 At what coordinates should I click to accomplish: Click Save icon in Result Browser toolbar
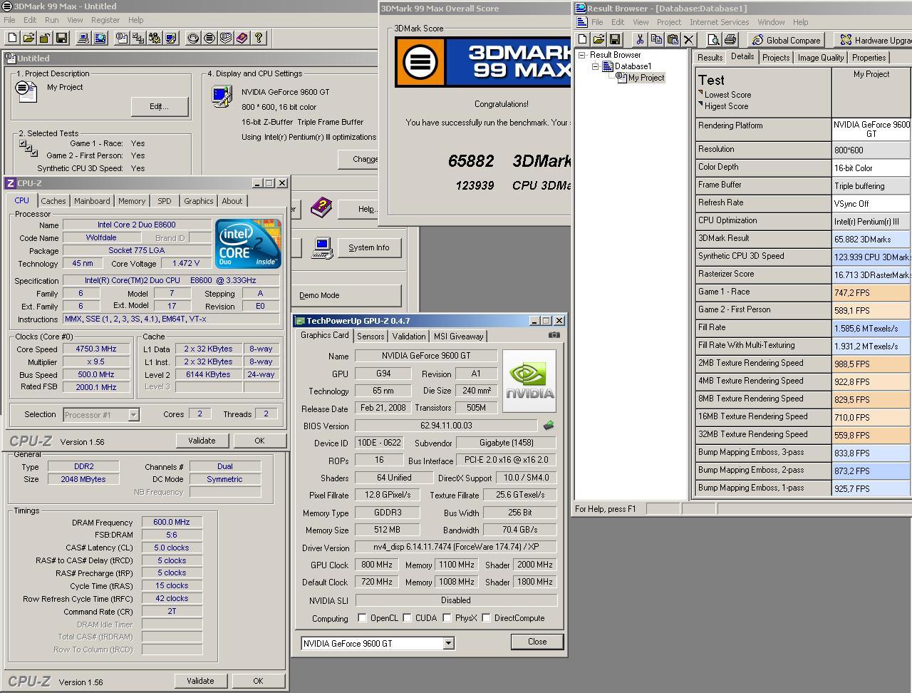pyautogui.click(x=615, y=40)
